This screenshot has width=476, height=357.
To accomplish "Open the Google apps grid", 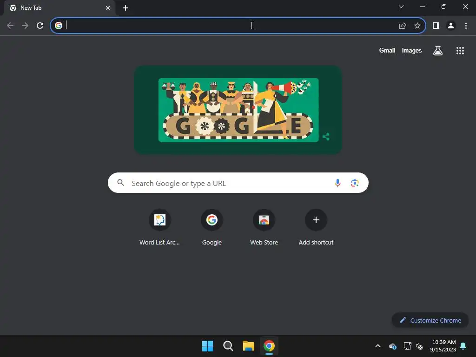I will pyautogui.click(x=460, y=50).
